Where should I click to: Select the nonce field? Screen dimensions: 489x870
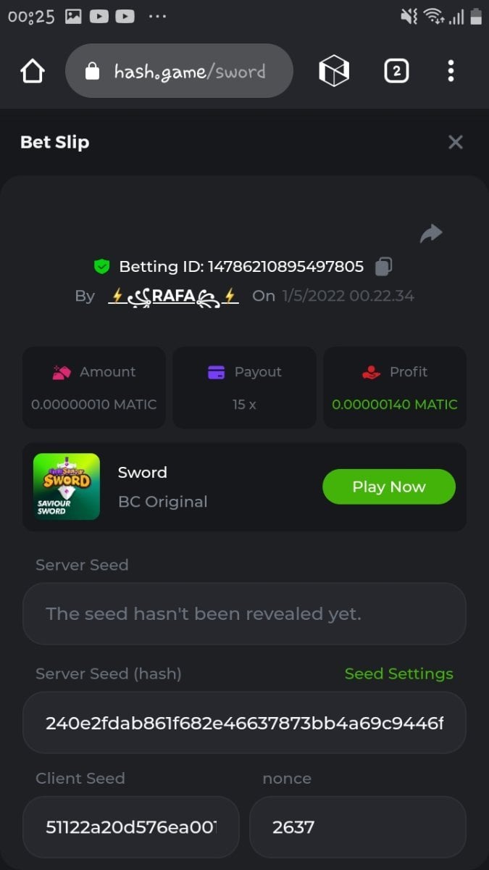tap(357, 827)
